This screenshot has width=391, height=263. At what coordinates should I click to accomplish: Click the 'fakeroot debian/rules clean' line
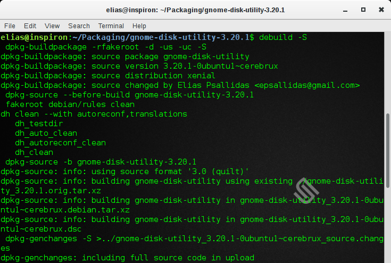[x=70, y=104]
